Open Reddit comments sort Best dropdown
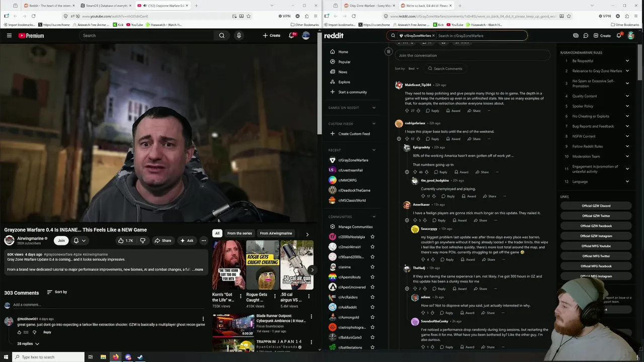The image size is (644, 362). pos(413,68)
